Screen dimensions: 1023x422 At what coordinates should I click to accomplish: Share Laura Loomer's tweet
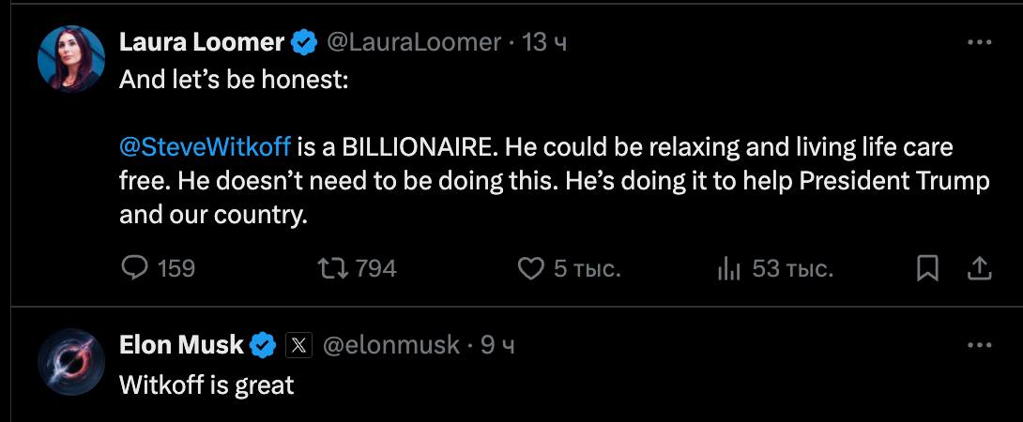[x=979, y=269]
